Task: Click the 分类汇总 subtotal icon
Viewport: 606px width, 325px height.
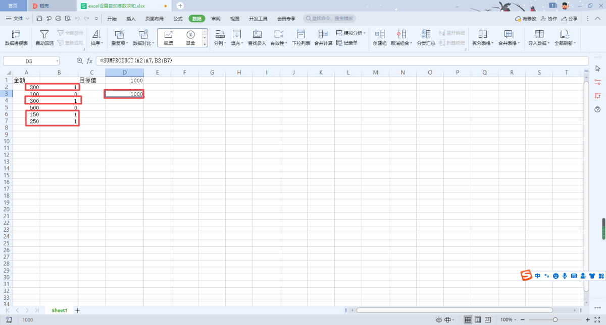Action: pos(426,38)
